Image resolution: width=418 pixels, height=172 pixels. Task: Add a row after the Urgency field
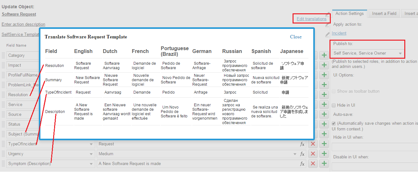324,154
